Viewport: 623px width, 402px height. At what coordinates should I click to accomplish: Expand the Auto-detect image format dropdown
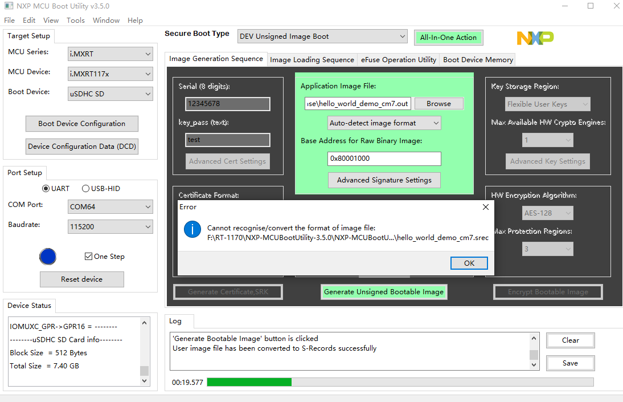click(384, 123)
